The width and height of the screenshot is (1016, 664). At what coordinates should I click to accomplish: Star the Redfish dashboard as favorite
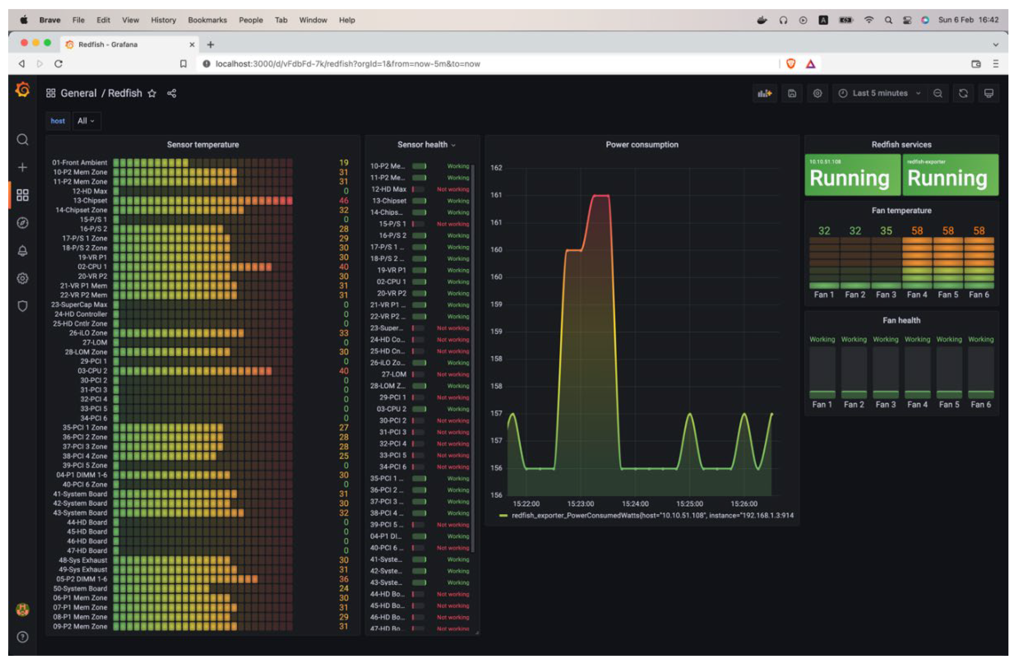tap(152, 93)
